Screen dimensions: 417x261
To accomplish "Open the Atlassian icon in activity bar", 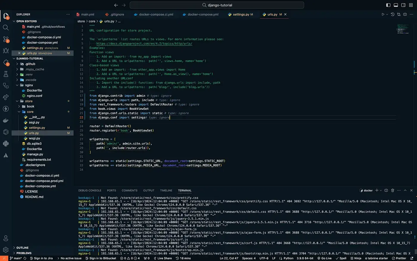I will 6,155.
